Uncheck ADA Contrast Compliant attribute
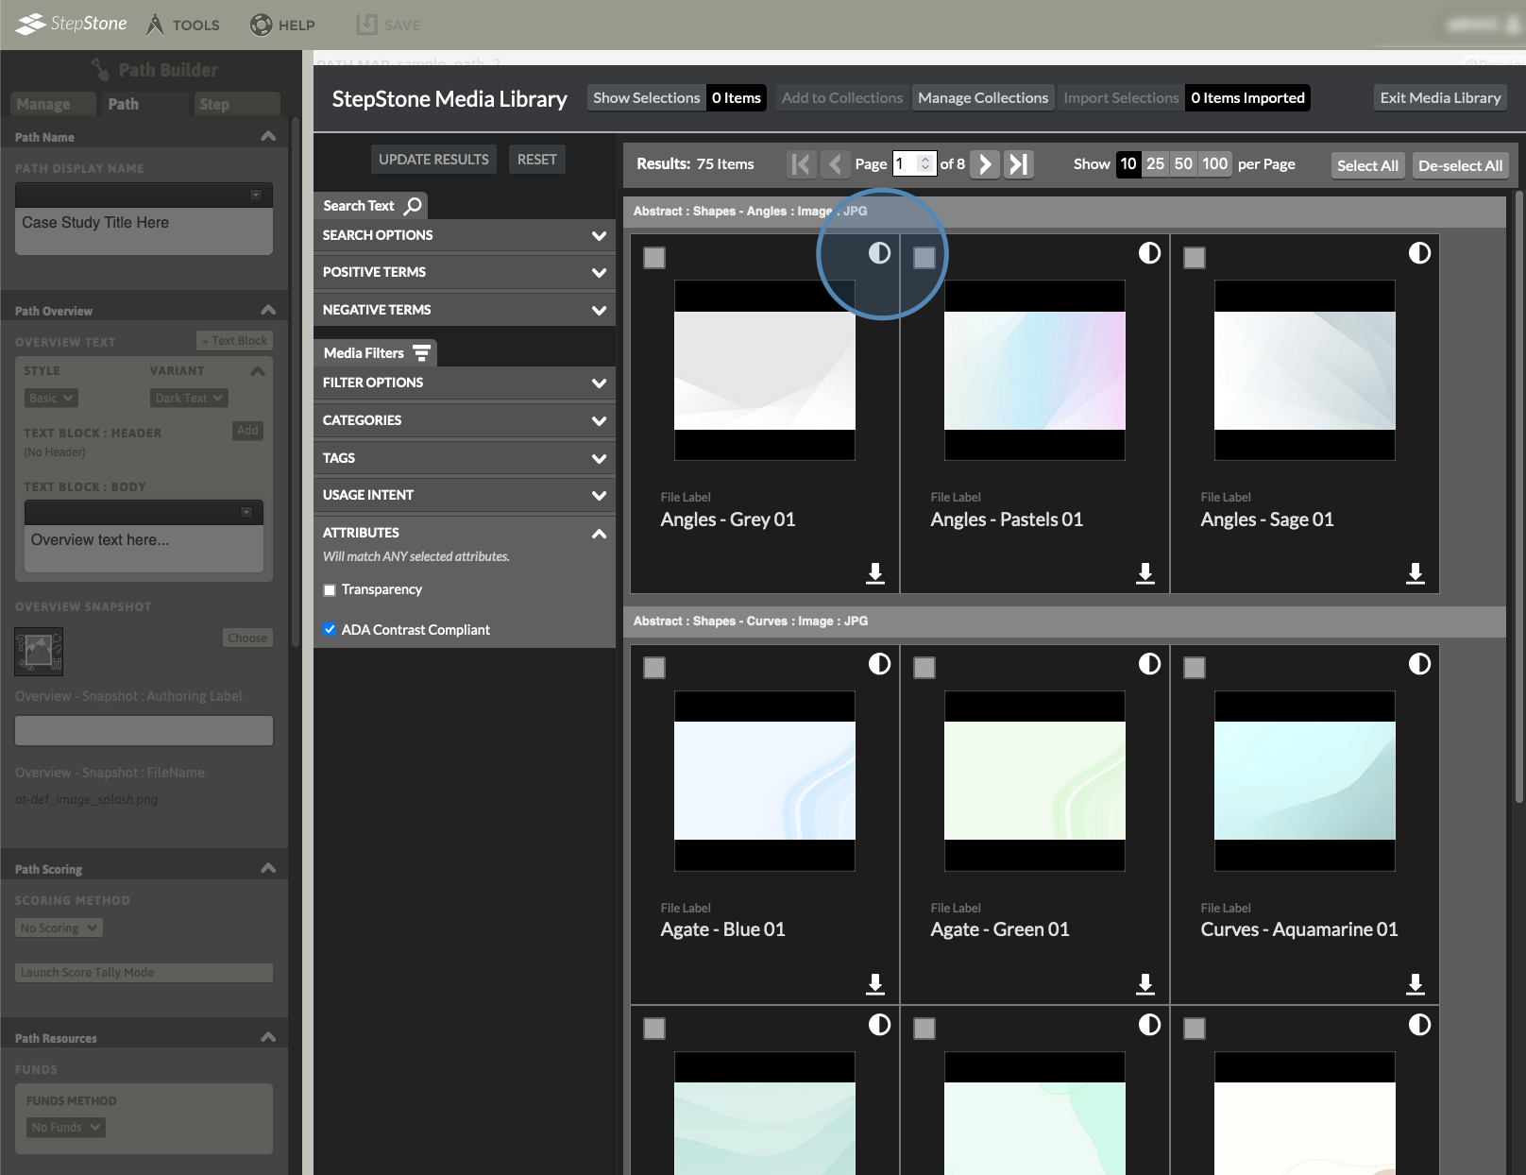The height and width of the screenshot is (1175, 1526). 330,630
